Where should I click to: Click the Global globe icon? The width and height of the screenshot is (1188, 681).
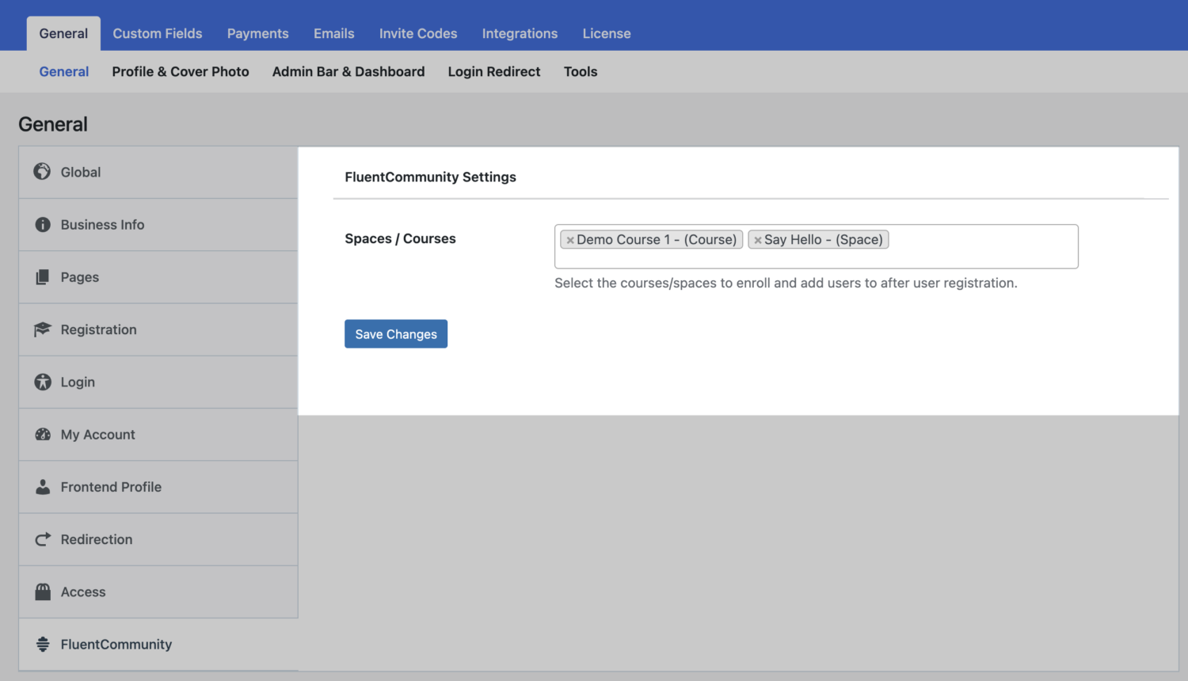(x=43, y=171)
